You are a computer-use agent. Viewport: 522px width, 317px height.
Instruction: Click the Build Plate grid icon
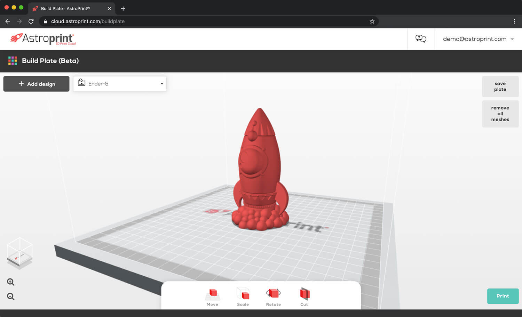[x=13, y=60]
